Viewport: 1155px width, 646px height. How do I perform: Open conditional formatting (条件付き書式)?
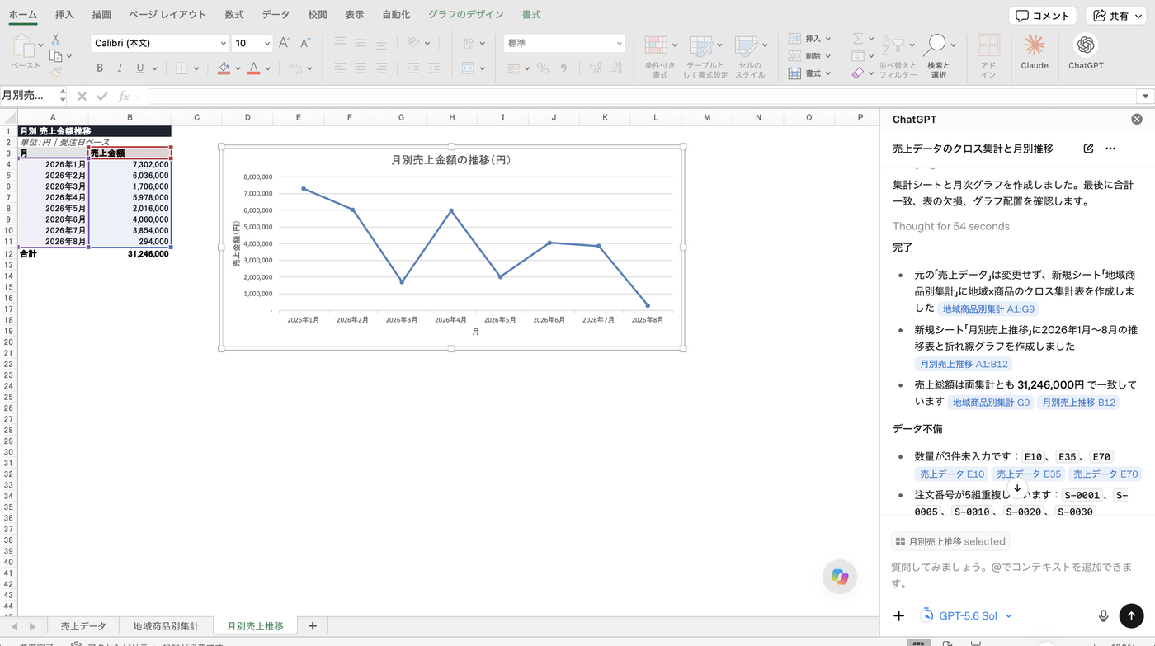[660, 57]
